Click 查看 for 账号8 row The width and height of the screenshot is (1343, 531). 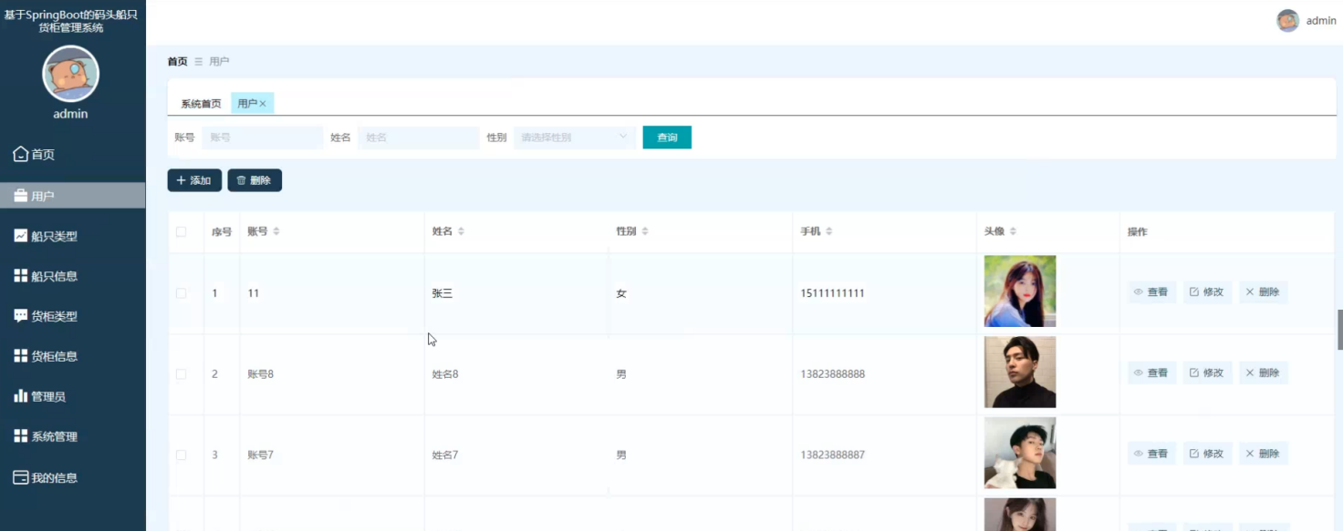pos(1151,373)
